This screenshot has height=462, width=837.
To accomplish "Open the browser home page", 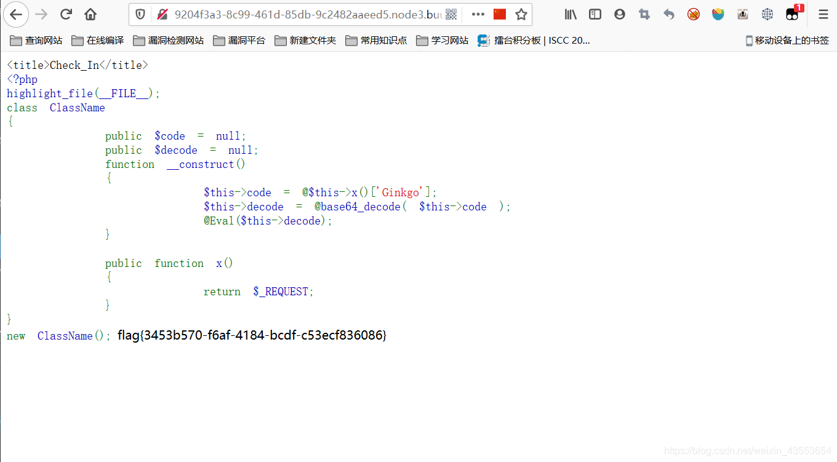I will [x=90, y=14].
